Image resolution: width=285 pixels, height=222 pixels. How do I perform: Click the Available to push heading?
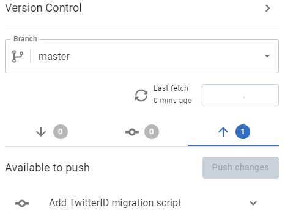tap(47, 168)
